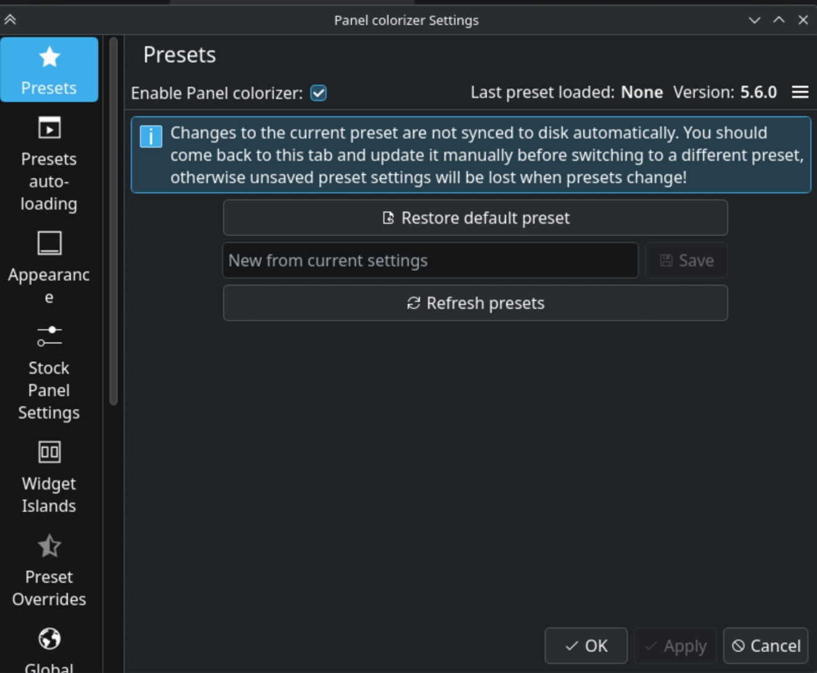Open Stock Panel Settings sliders icon

point(49,336)
